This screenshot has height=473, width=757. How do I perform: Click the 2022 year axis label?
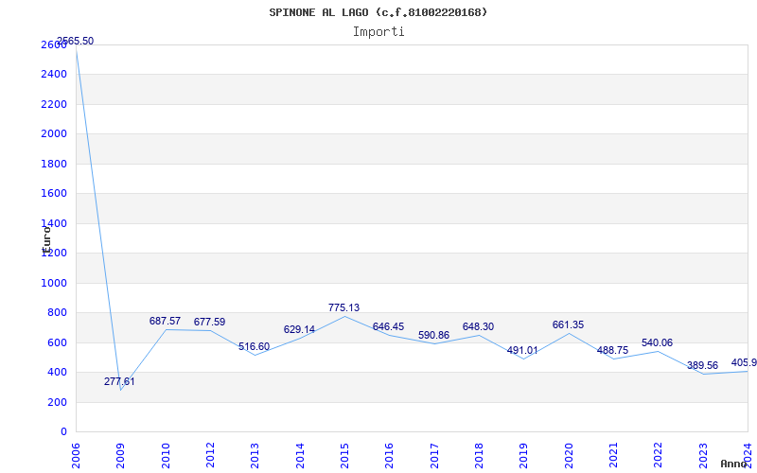pyautogui.click(x=659, y=455)
